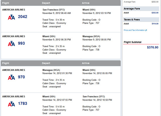Click the AA logo beside flight 2042
161x116 pixels.
pos(11,17)
